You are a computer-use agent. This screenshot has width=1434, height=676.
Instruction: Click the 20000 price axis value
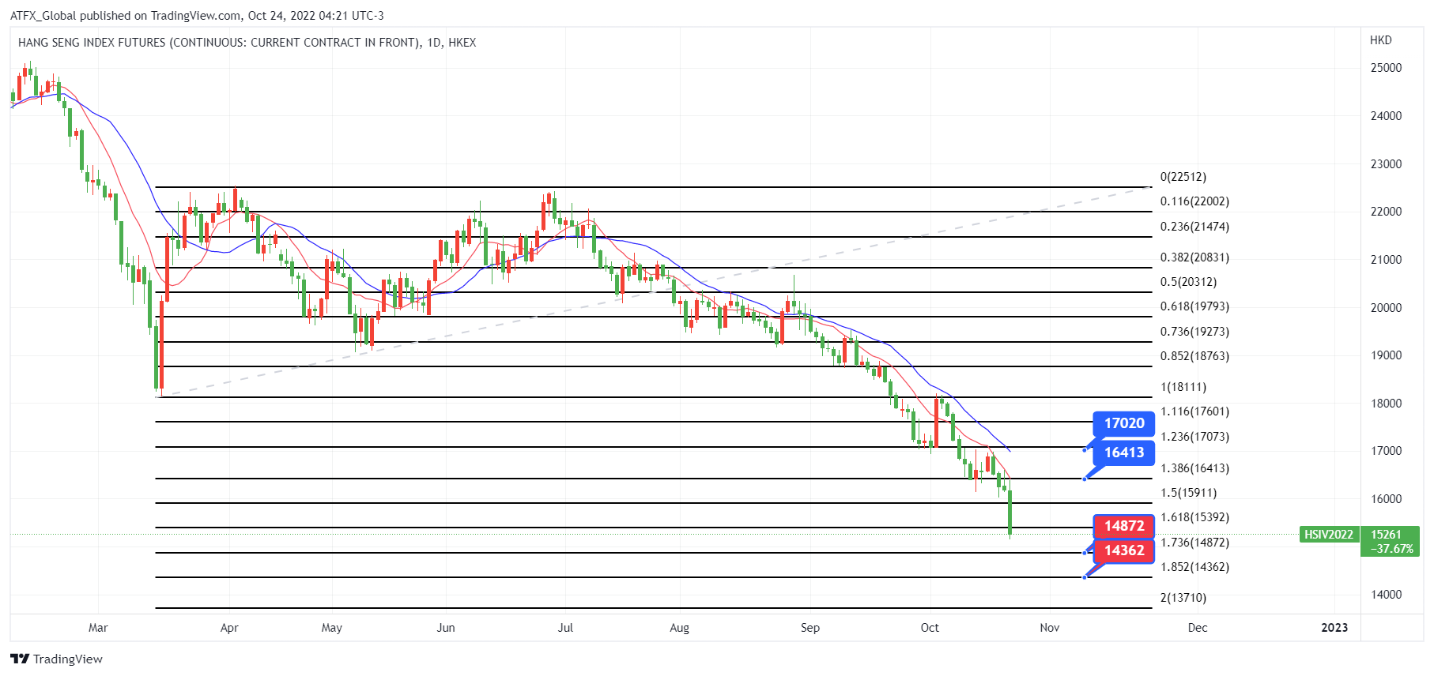coord(1386,308)
